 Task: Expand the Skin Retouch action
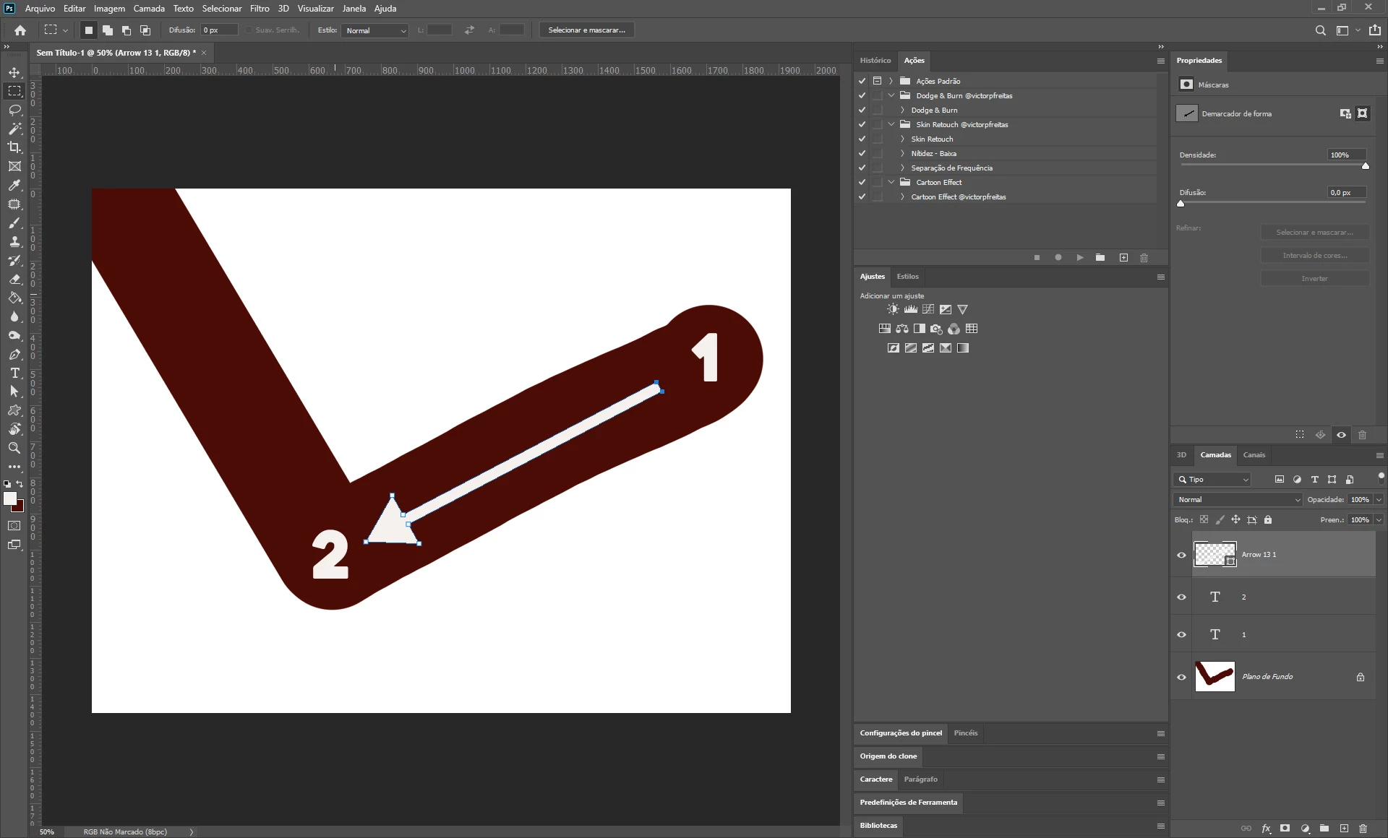click(x=902, y=139)
